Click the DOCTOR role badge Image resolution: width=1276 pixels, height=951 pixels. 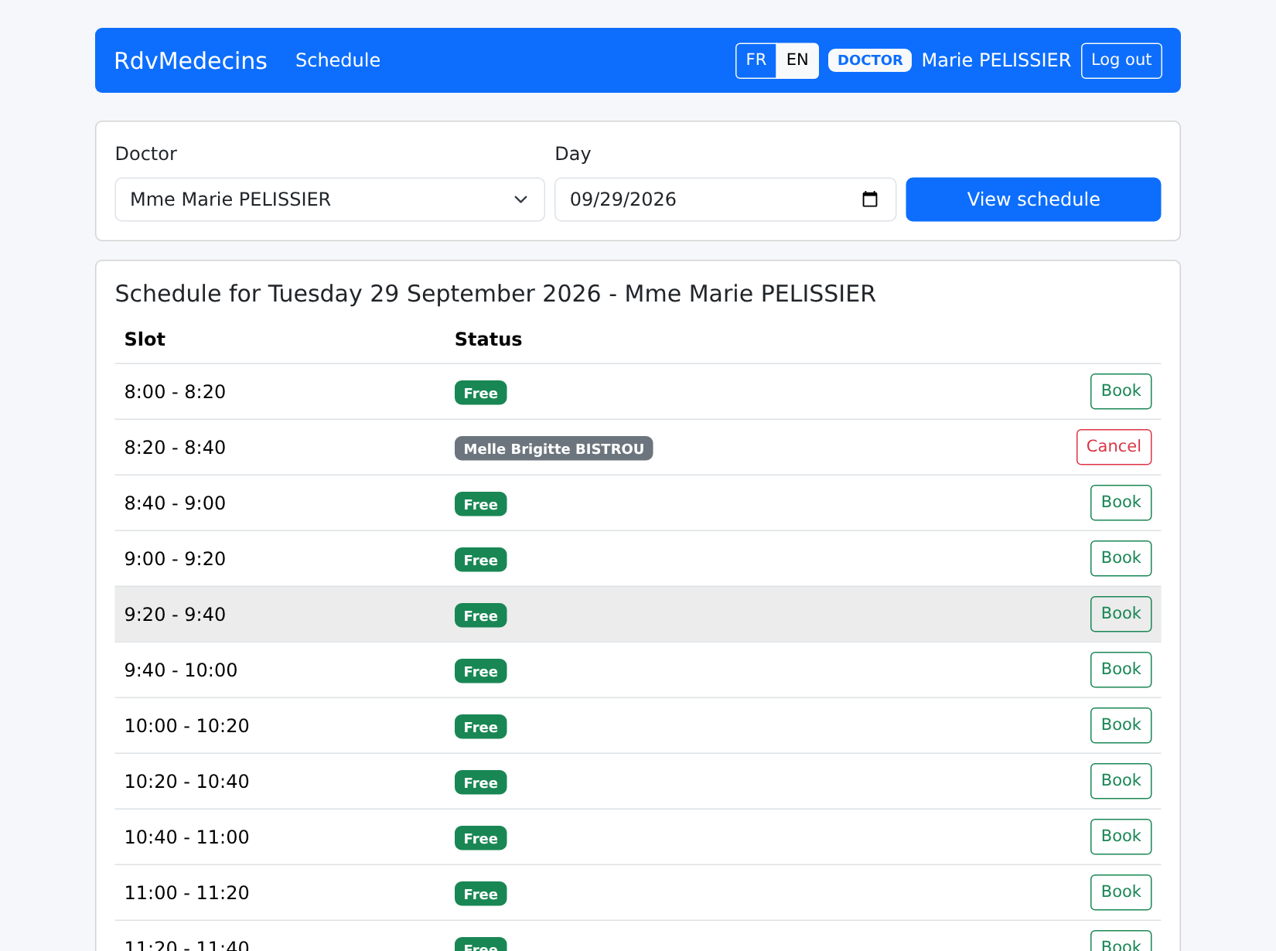pyautogui.click(x=870, y=60)
